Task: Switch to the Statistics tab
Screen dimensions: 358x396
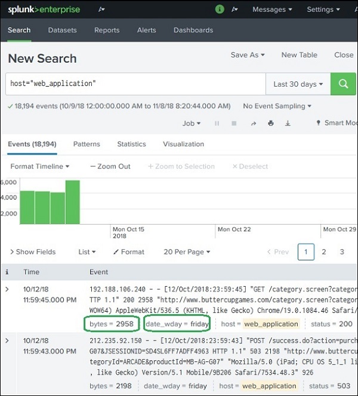Action: click(x=131, y=144)
